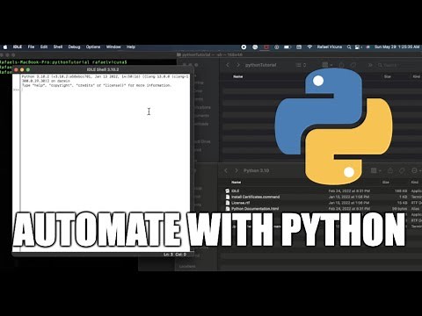The height and width of the screenshot is (316, 422).
Task: Open the Options menu
Action: tap(93, 47)
